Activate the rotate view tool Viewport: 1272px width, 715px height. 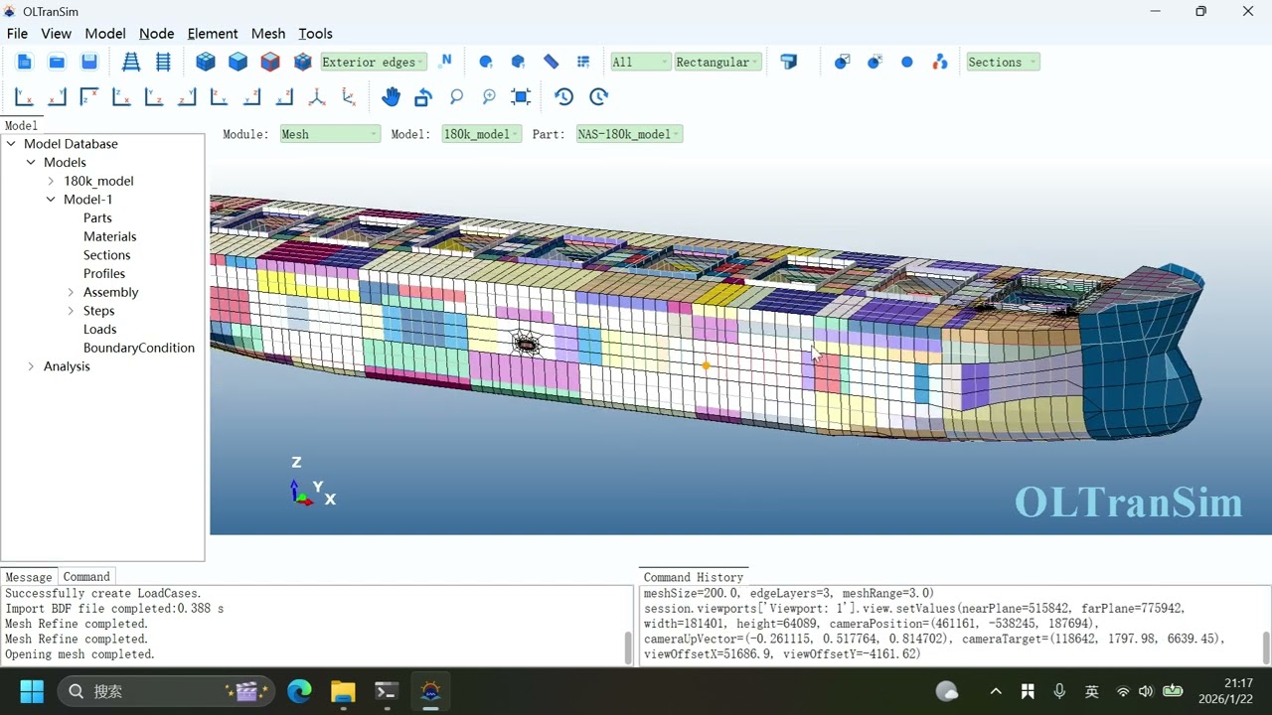pyautogui.click(x=423, y=96)
